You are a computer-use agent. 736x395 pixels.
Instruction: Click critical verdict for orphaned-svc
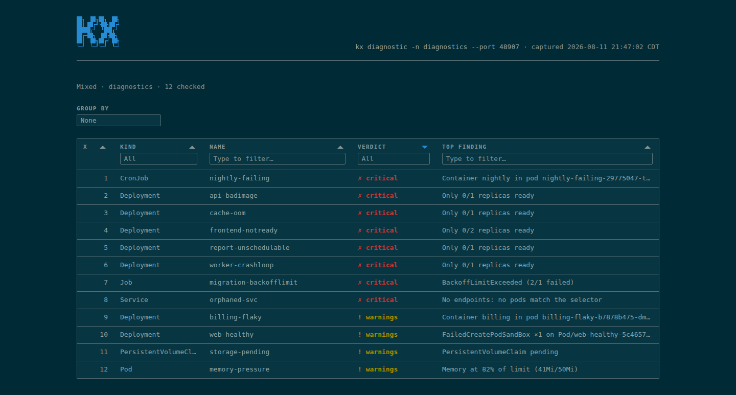click(378, 300)
